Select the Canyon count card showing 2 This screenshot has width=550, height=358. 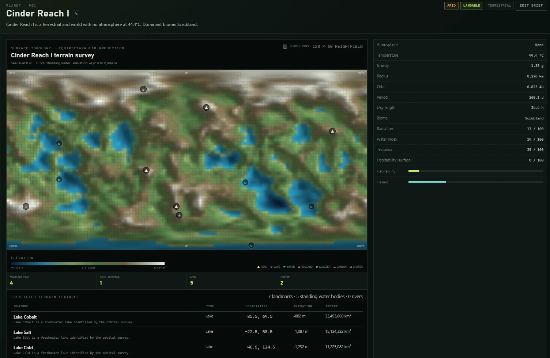[322, 281]
